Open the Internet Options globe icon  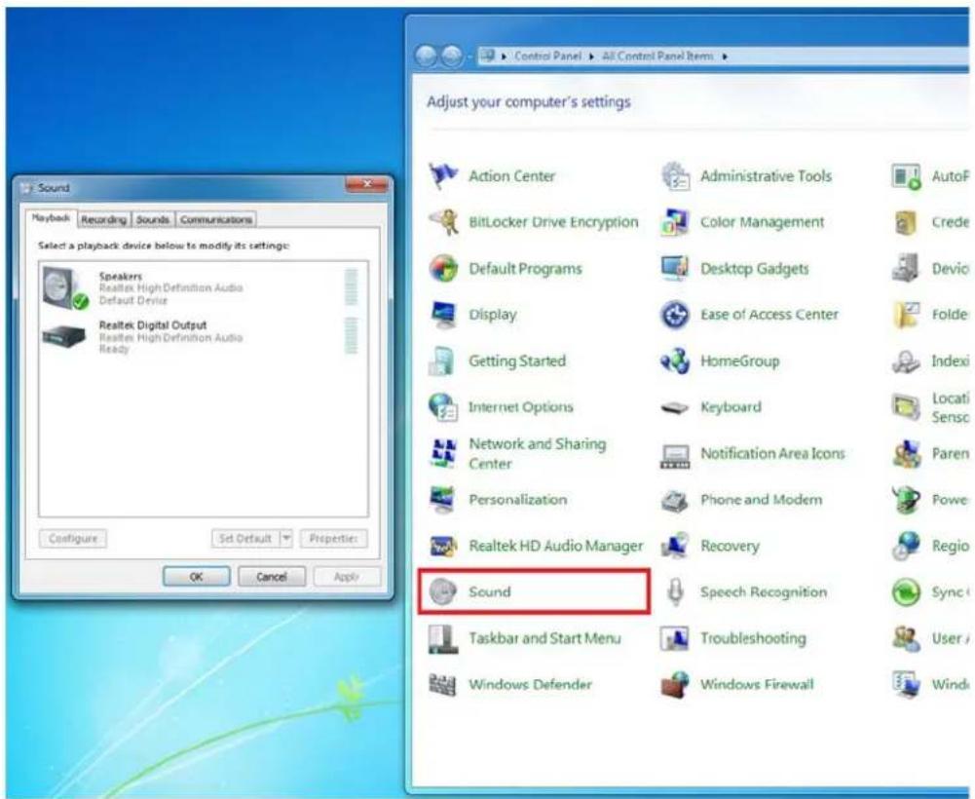[443, 407]
